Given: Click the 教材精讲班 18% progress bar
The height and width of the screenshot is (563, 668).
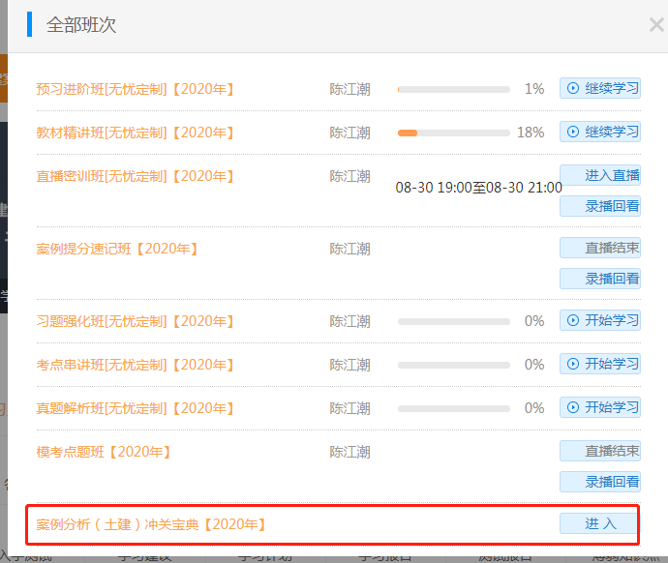Looking at the screenshot, I should (453, 133).
